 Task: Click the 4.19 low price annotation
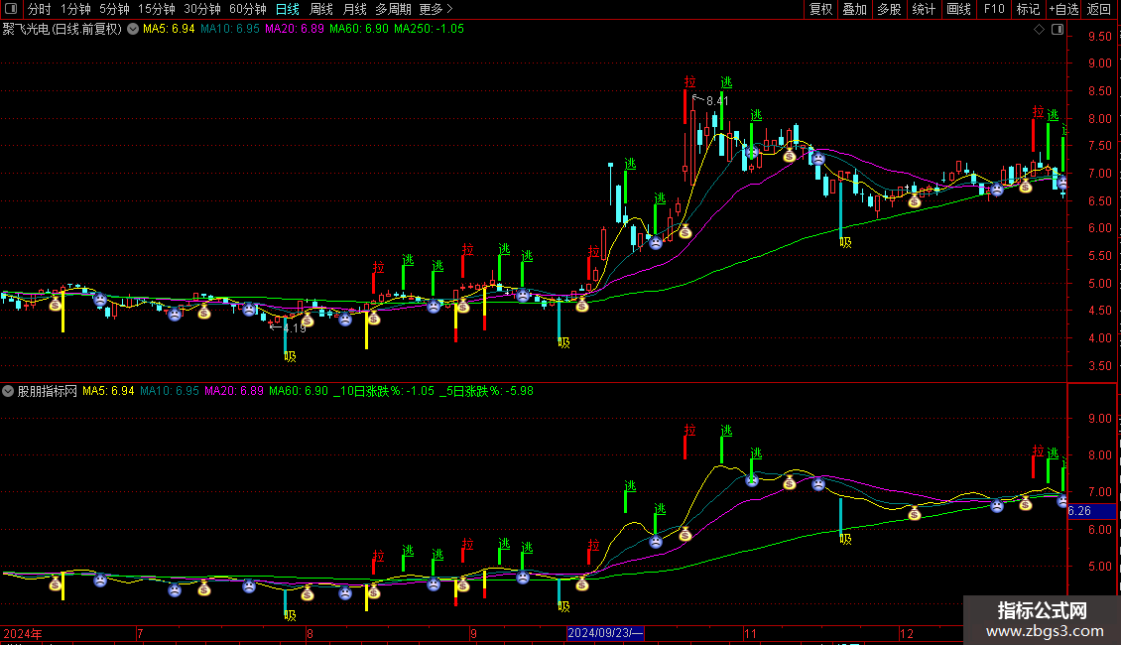[x=295, y=328]
